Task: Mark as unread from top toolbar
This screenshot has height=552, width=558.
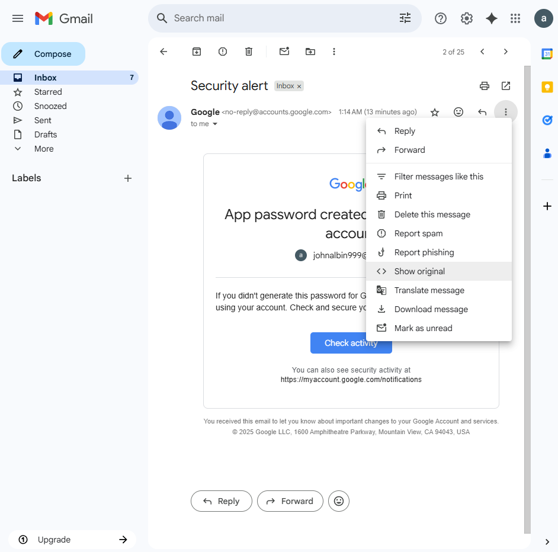Action: [284, 52]
